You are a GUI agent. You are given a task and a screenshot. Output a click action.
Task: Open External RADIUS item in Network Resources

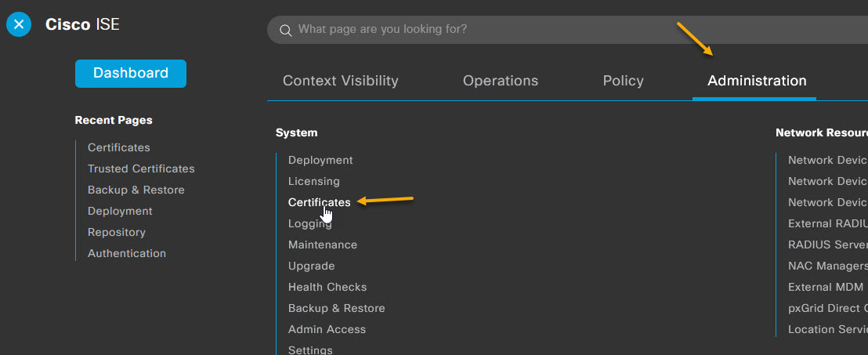pos(828,224)
